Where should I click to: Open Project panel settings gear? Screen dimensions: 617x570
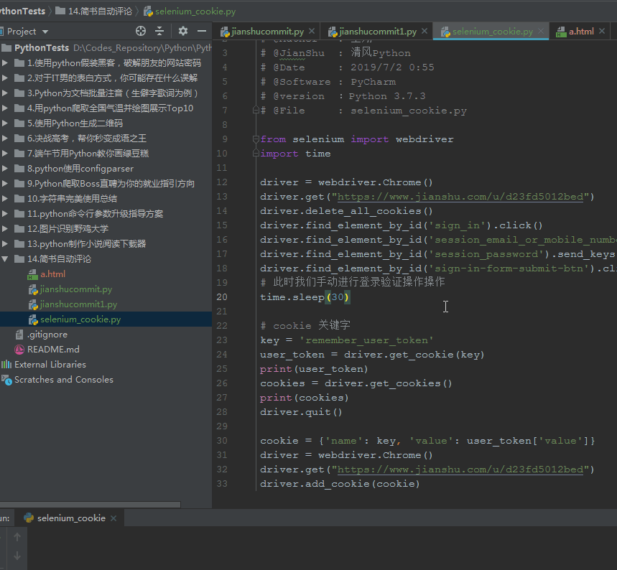tap(183, 31)
